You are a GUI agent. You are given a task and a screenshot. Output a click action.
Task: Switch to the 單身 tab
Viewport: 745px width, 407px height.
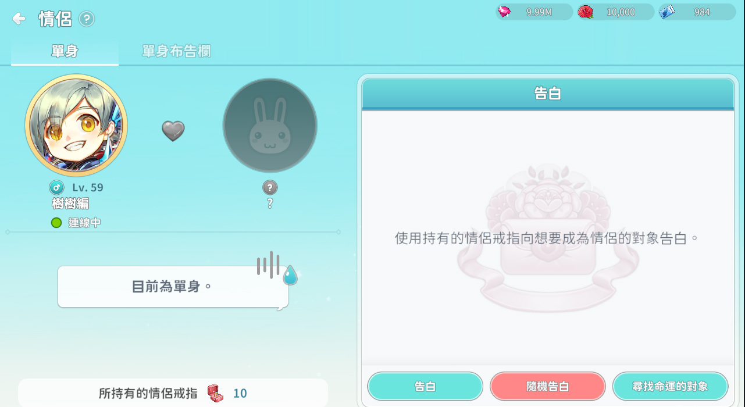(65, 51)
